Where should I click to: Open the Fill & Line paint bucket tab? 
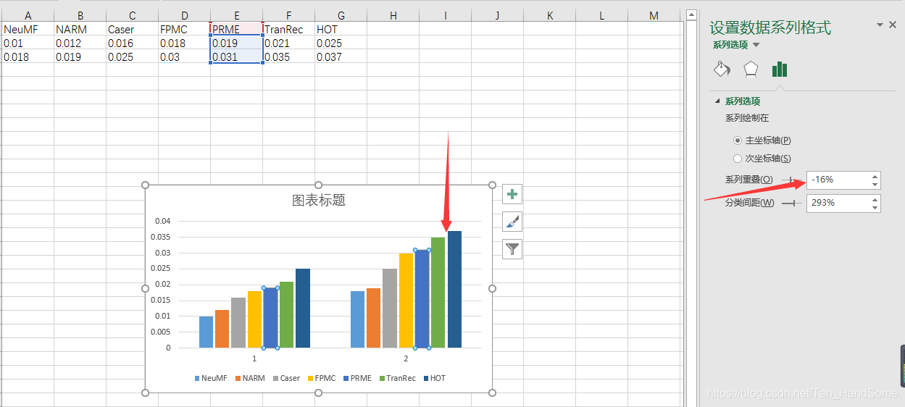tap(722, 69)
